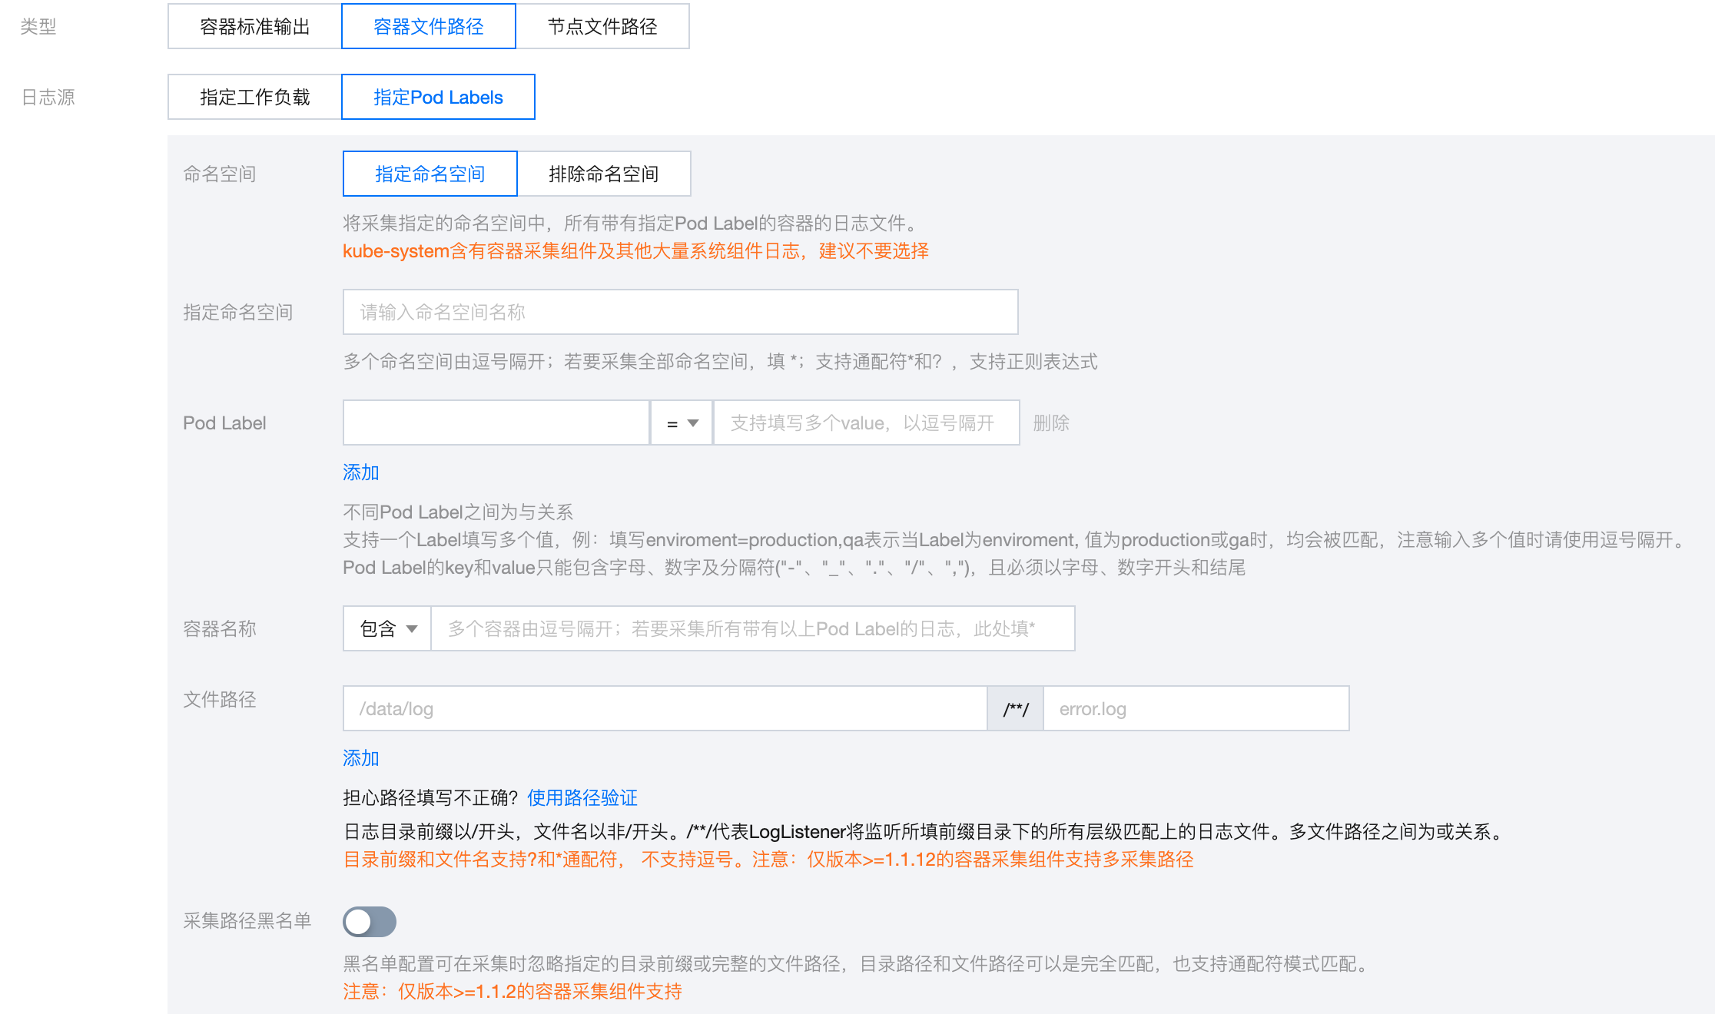Choose 指定命名空间 namespace mode
The width and height of the screenshot is (1715, 1014).
tap(430, 174)
